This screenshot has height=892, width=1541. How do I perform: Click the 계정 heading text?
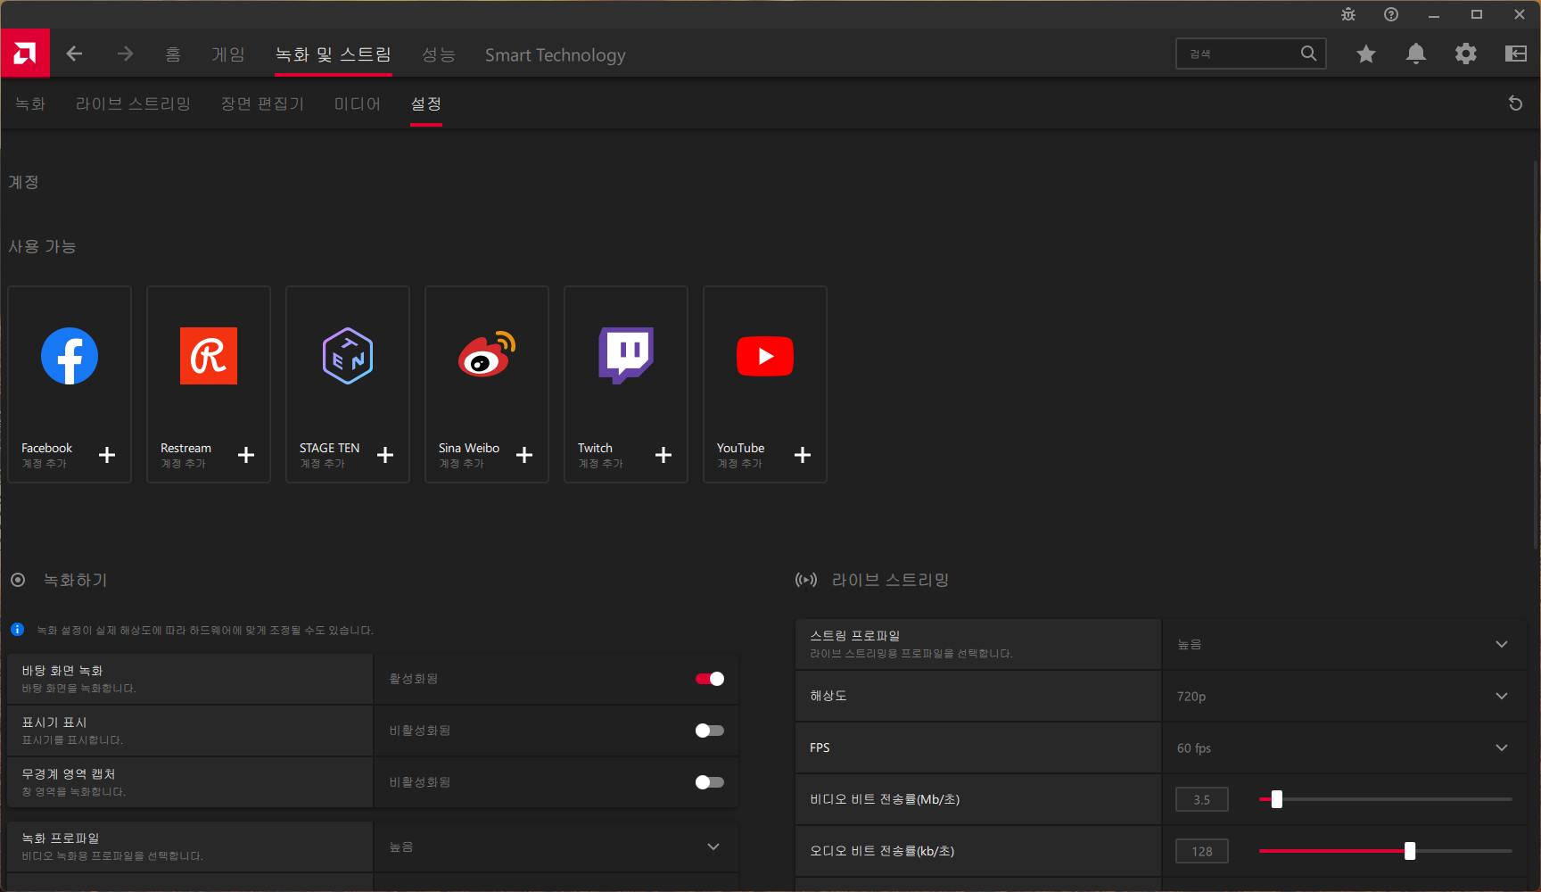[x=24, y=182]
